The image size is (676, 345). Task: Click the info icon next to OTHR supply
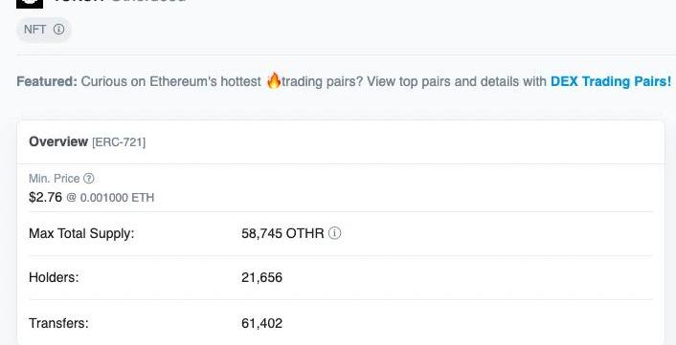click(334, 233)
